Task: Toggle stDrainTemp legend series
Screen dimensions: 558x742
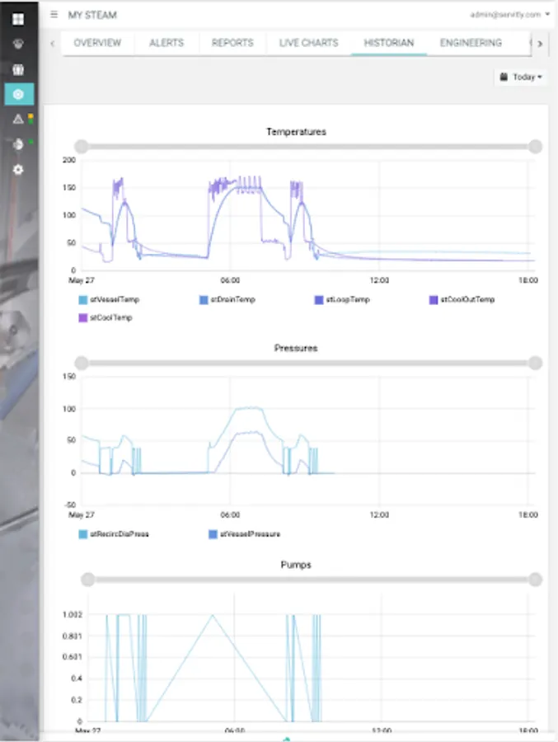Action: click(227, 299)
